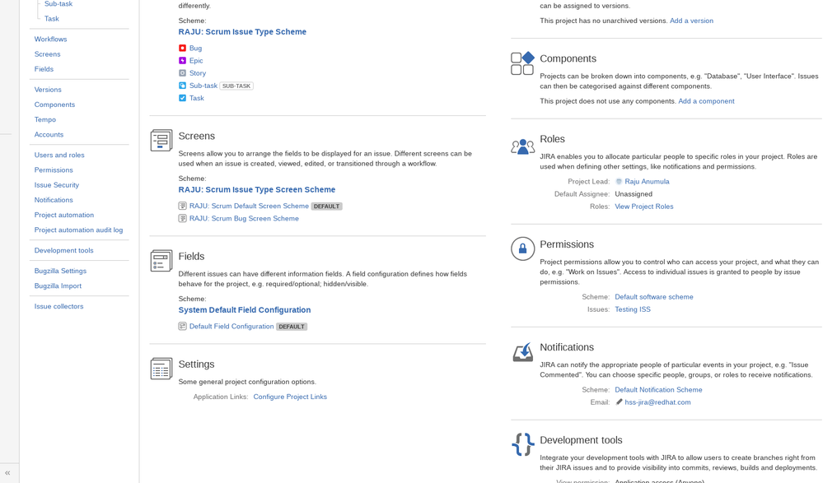Click Add a component link
The image size is (823, 483).
tap(706, 100)
